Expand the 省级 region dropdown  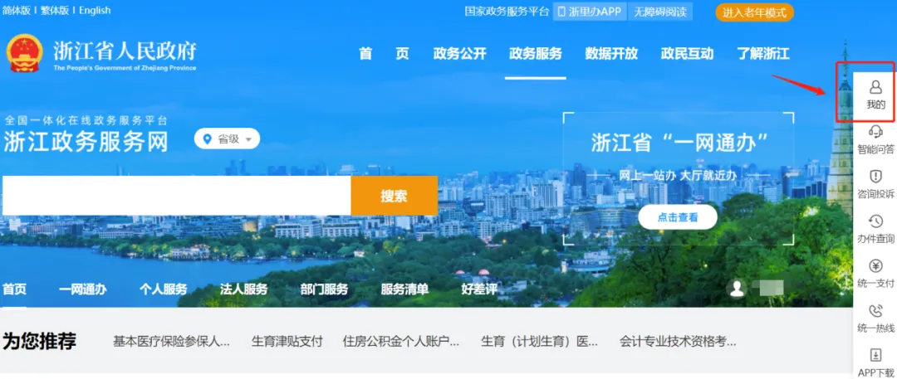tap(227, 138)
